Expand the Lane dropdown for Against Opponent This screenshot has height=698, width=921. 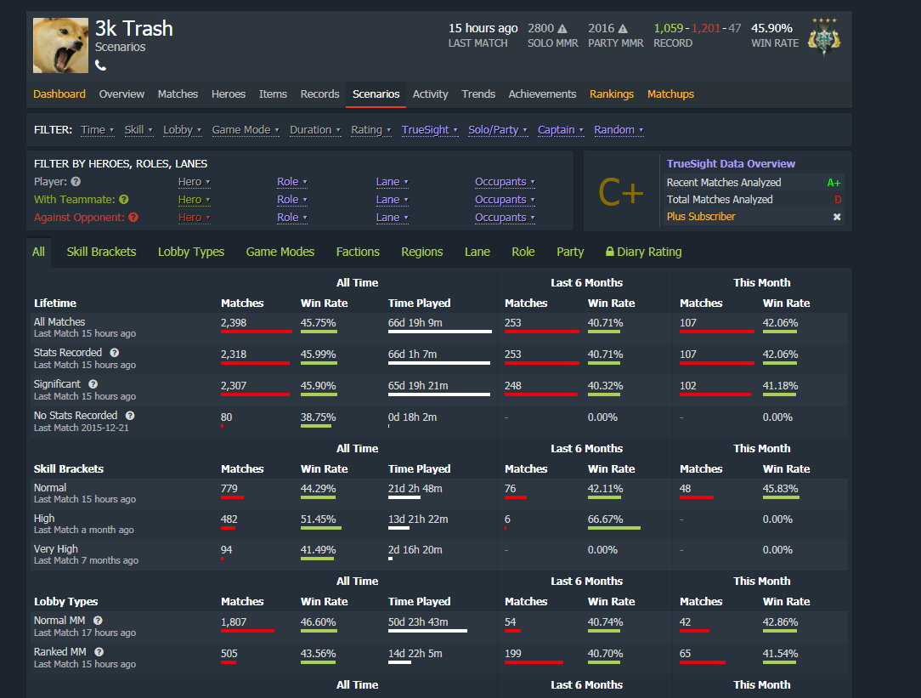[392, 218]
